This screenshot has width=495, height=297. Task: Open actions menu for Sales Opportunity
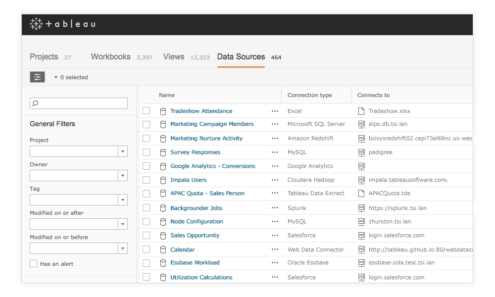(x=275, y=236)
